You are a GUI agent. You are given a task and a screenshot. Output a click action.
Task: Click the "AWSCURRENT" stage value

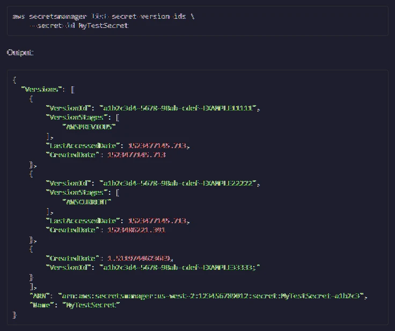pyautogui.click(x=87, y=202)
